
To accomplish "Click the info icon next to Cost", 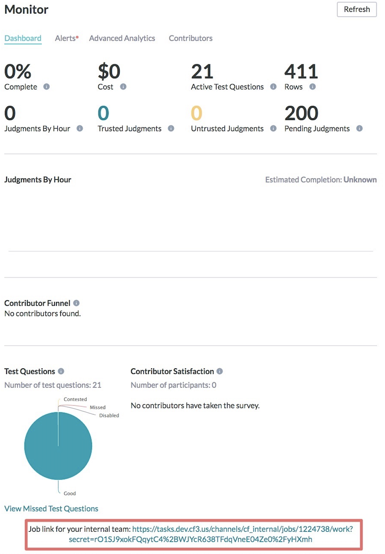I will [124, 87].
